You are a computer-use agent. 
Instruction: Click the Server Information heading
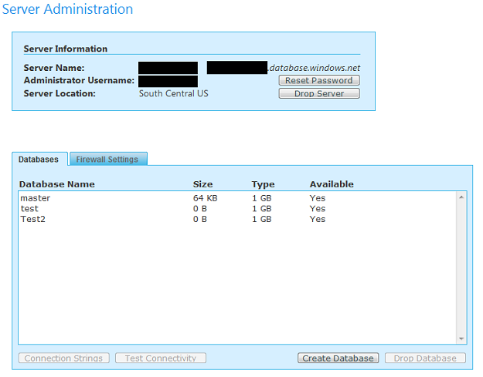[66, 49]
